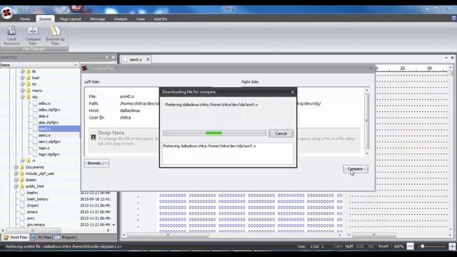The width and height of the screenshot is (457, 257).
Task: Click the help icon at ribbon's right end
Action: click(x=454, y=18)
